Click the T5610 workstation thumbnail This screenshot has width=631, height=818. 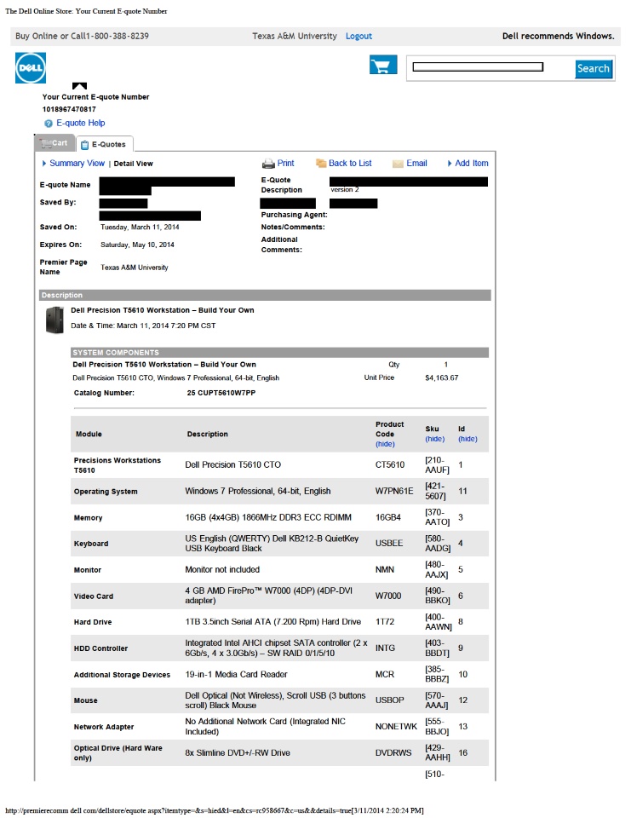tap(54, 320)
